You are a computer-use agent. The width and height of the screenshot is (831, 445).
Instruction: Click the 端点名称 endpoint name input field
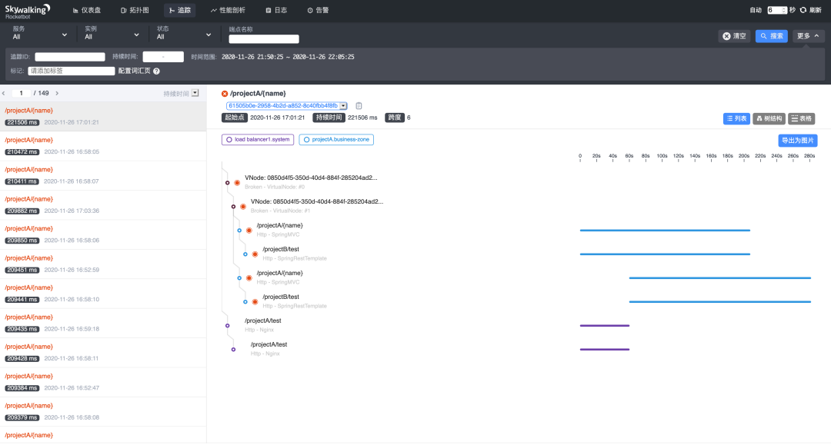point(264,39)
